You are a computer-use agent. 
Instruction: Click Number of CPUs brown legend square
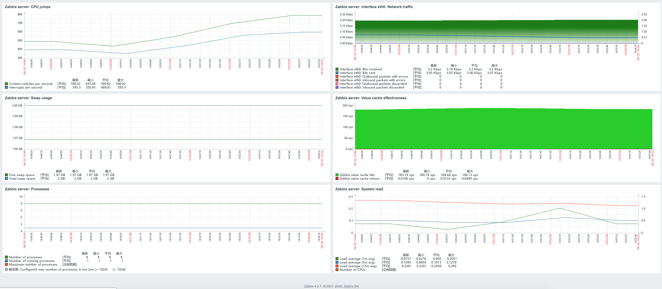click(x=337, y=270)
